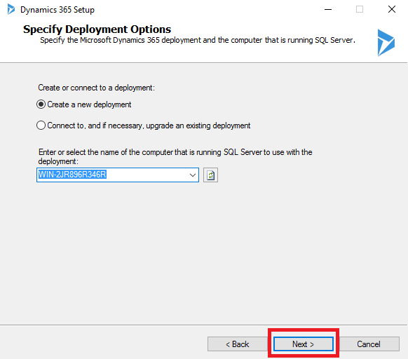
Task: Click the subtitle mentioning running SQL Server
Action: pyautogui.click(x=198, y=41)
